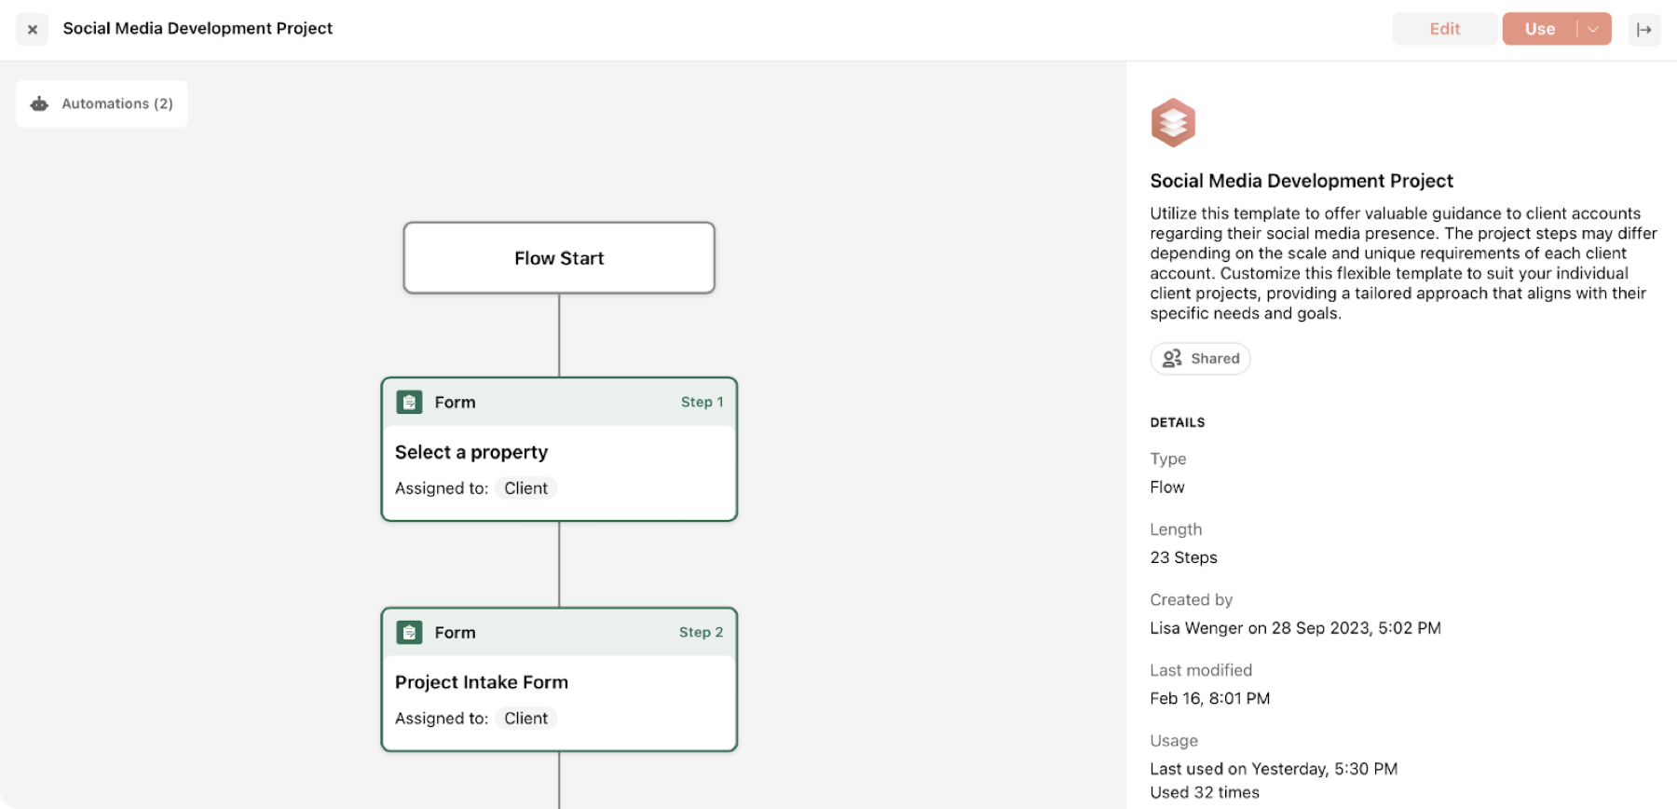Click the Automations (2) button

point(102,103)
